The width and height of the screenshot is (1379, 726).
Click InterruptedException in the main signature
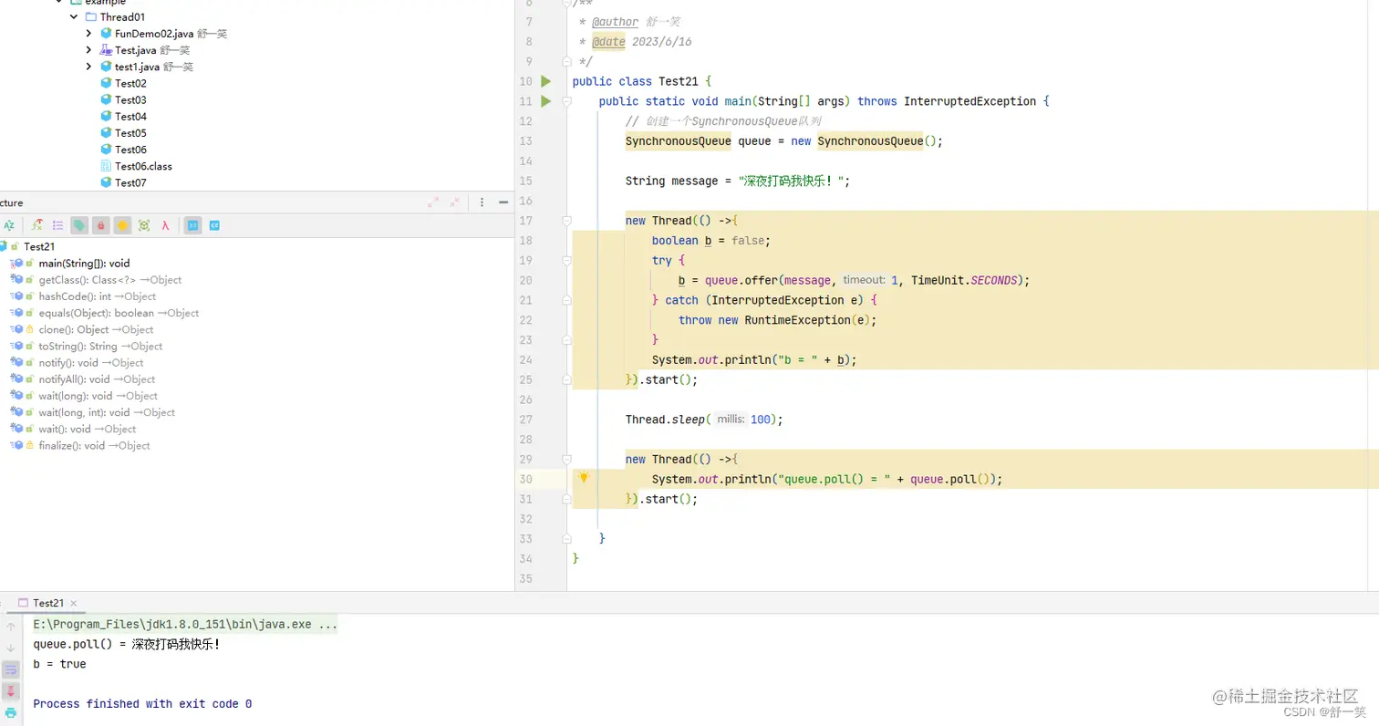[969, 101]
